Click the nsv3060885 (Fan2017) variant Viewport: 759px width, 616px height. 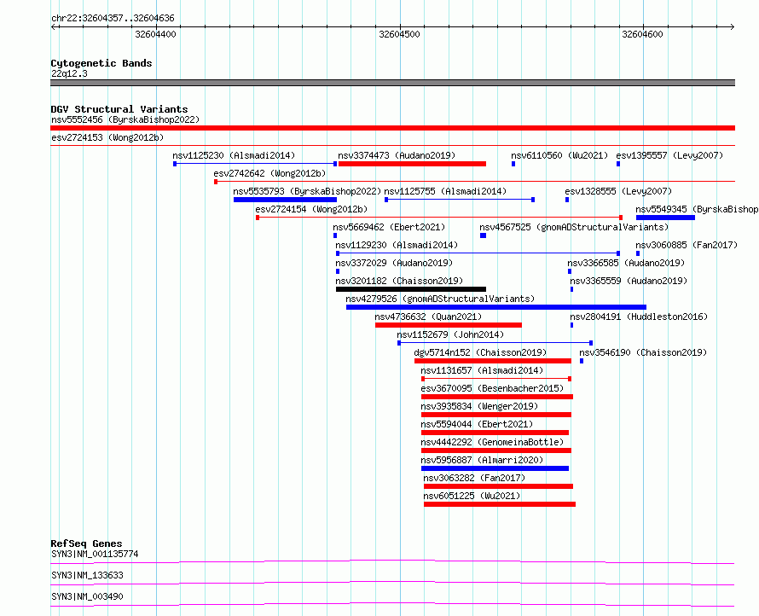(x=638, y=253)
